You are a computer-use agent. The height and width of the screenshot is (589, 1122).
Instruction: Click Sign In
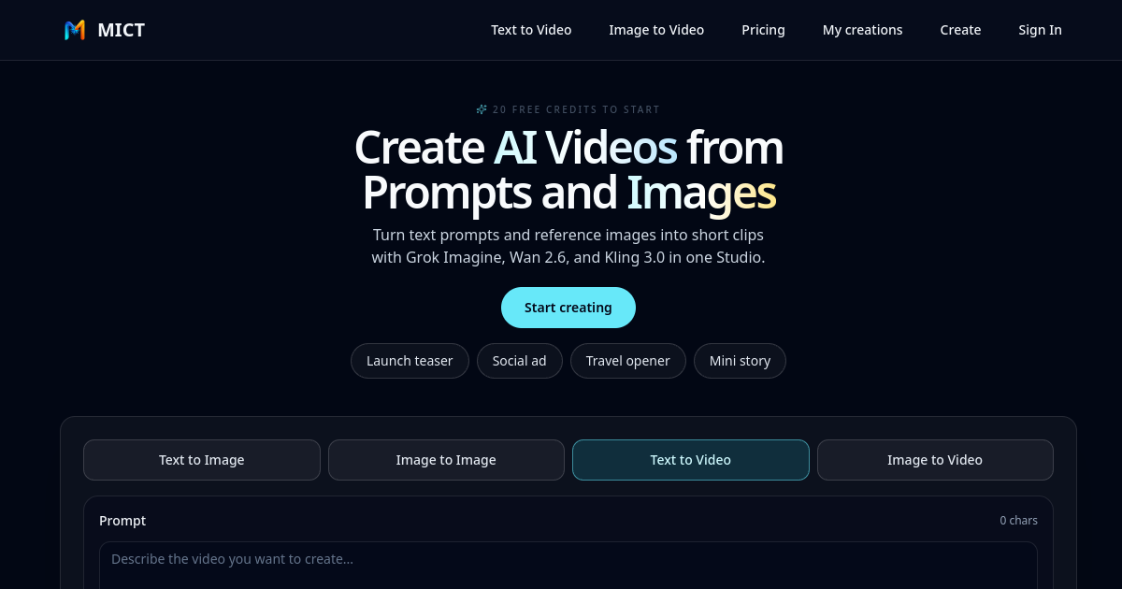tap(1040, 30)
